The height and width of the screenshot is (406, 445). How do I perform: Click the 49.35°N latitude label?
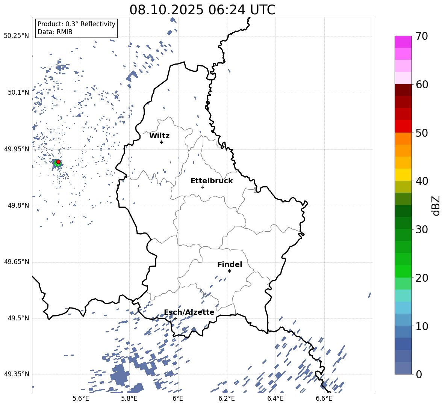point(17,374)
